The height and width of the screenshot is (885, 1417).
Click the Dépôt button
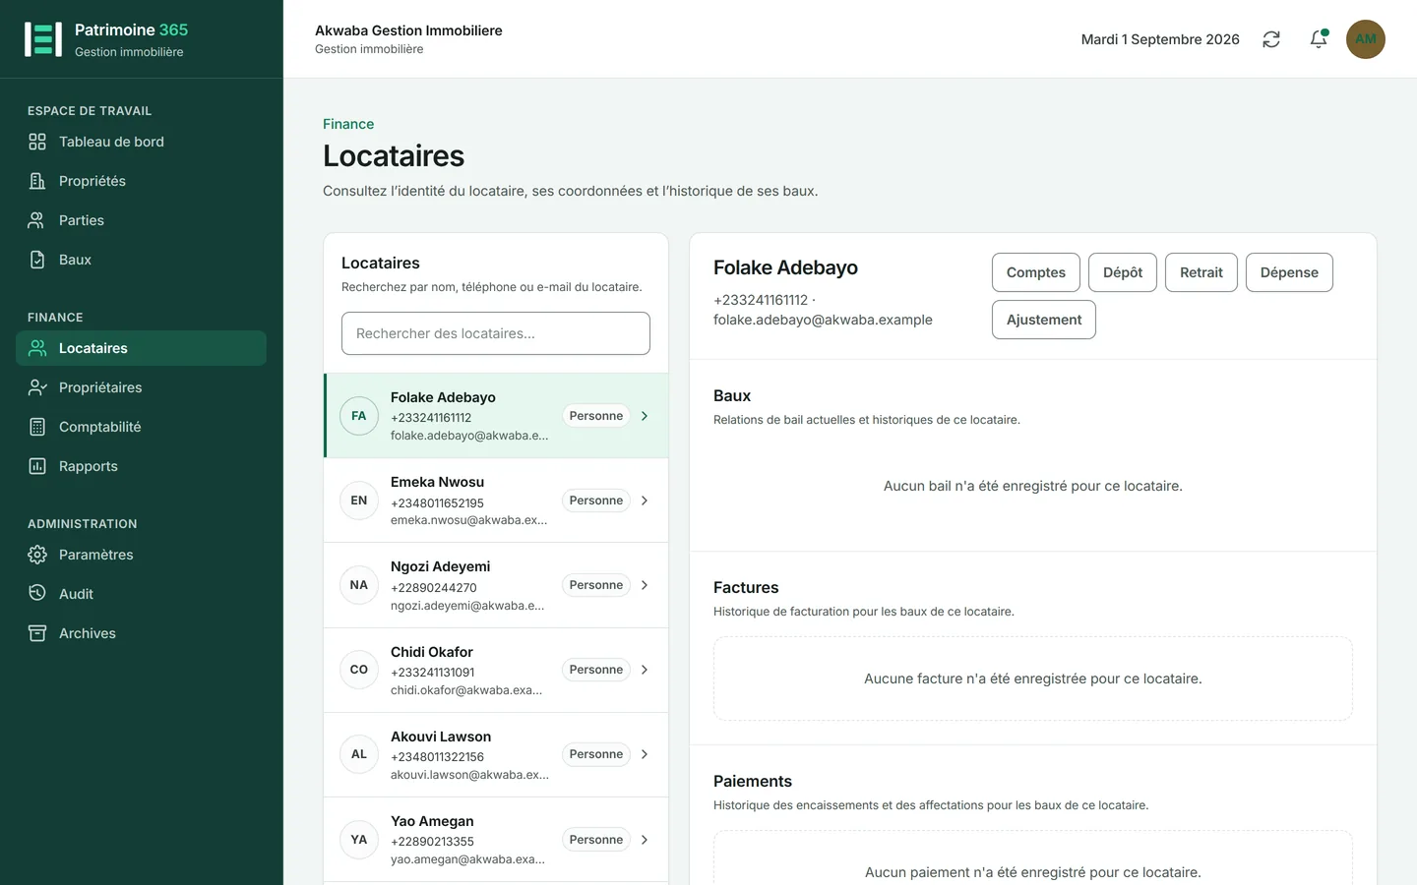point(1123,272)
